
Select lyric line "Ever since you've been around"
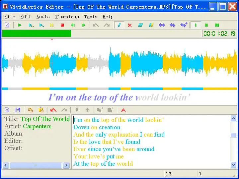(x=114, y=149)
